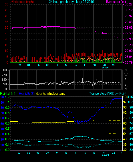
Task: Click the 'E' compass label
Action: point(125,84)
